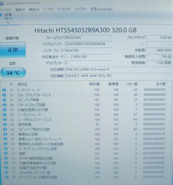Click the status icon for row BF

coord(5,139)
